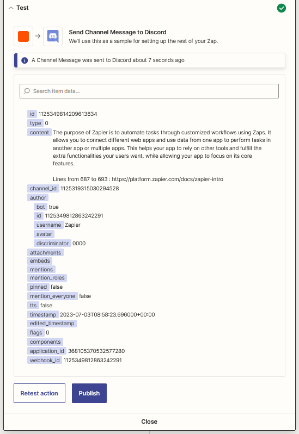The height and width of the screenshot is (434, 299).
Task: Click the search magnifier icon
Action: pyautogui.click(x=27, y=91)
